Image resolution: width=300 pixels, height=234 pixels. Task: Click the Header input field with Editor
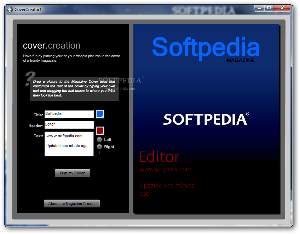click(69, 125)
